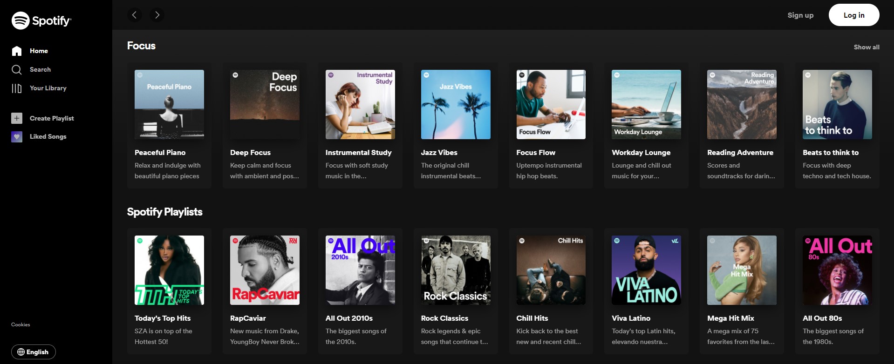Click the Spotify logo

click(41, 20)
